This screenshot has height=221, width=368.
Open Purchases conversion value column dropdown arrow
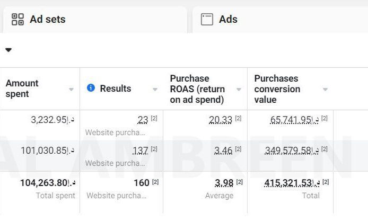pyautogui.click(x=325, y=90)
